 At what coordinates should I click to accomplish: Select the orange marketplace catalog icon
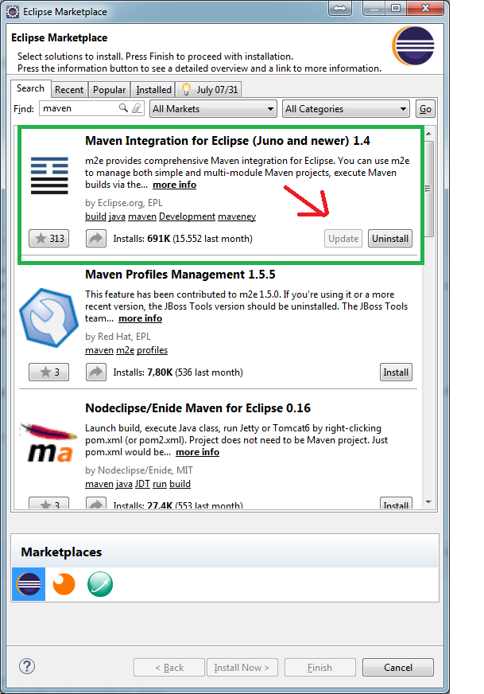[x=64, y=584]
